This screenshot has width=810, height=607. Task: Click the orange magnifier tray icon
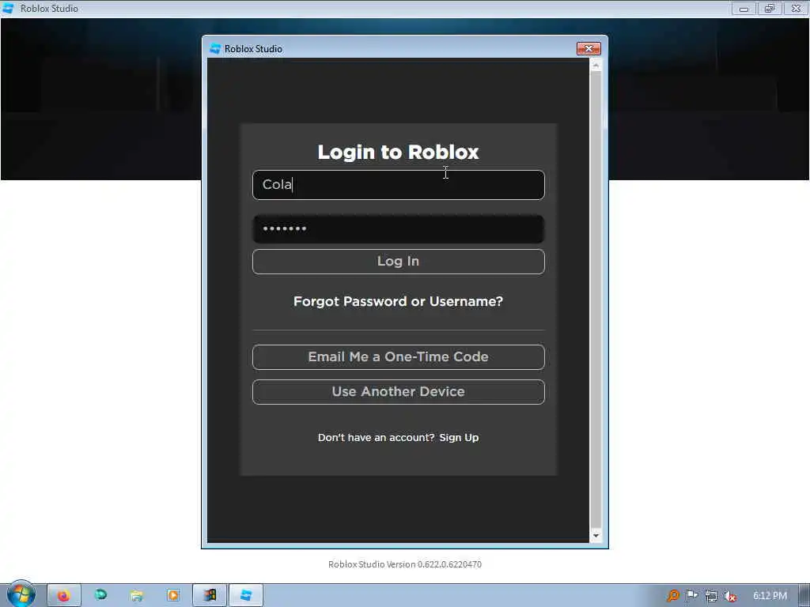pyautogui.click(x=672, y=596)
